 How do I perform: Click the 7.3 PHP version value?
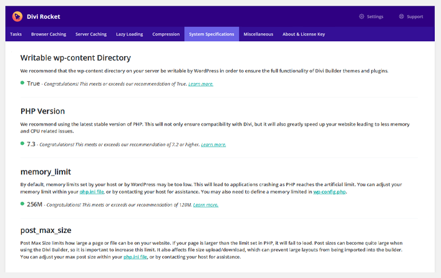[31, 144]
